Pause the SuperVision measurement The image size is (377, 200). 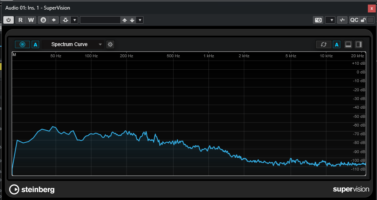tap(22, 44)
